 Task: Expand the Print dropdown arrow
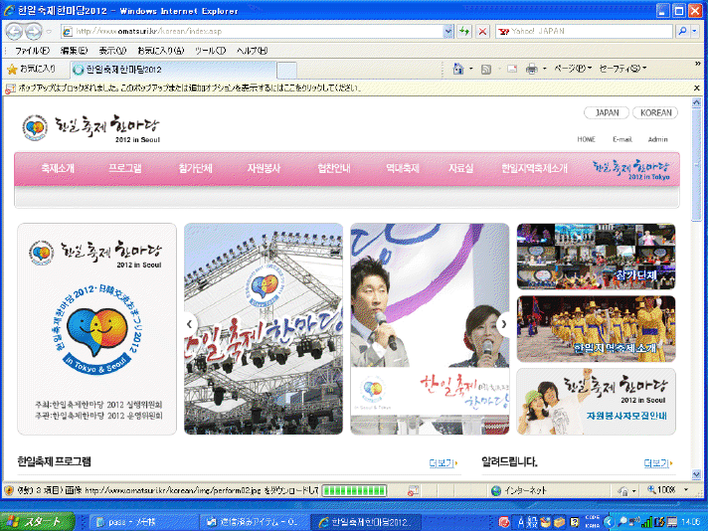point(544,69)
